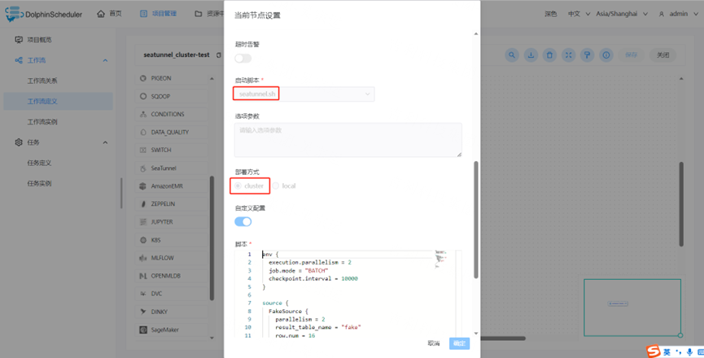Click the script editor code minimap

tap(441, 259)
